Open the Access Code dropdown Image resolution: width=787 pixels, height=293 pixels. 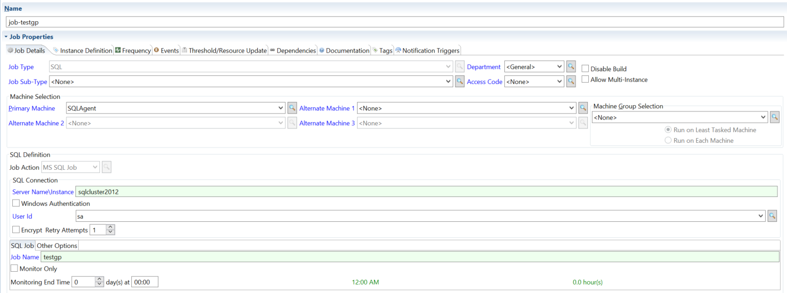point(560,82)
